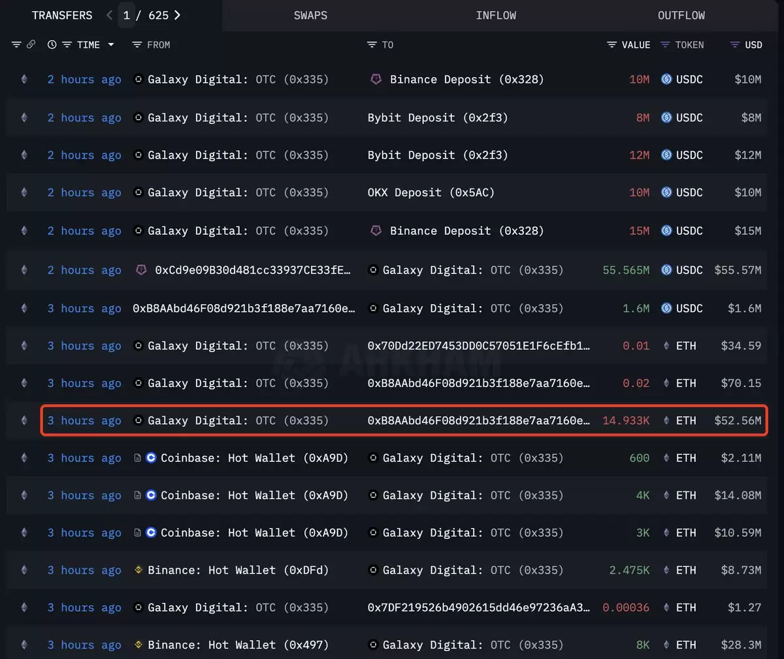Click the ETH token label in the $10.59M row
The height and width of the screenshot is (659, 784).
click(686, 532)
